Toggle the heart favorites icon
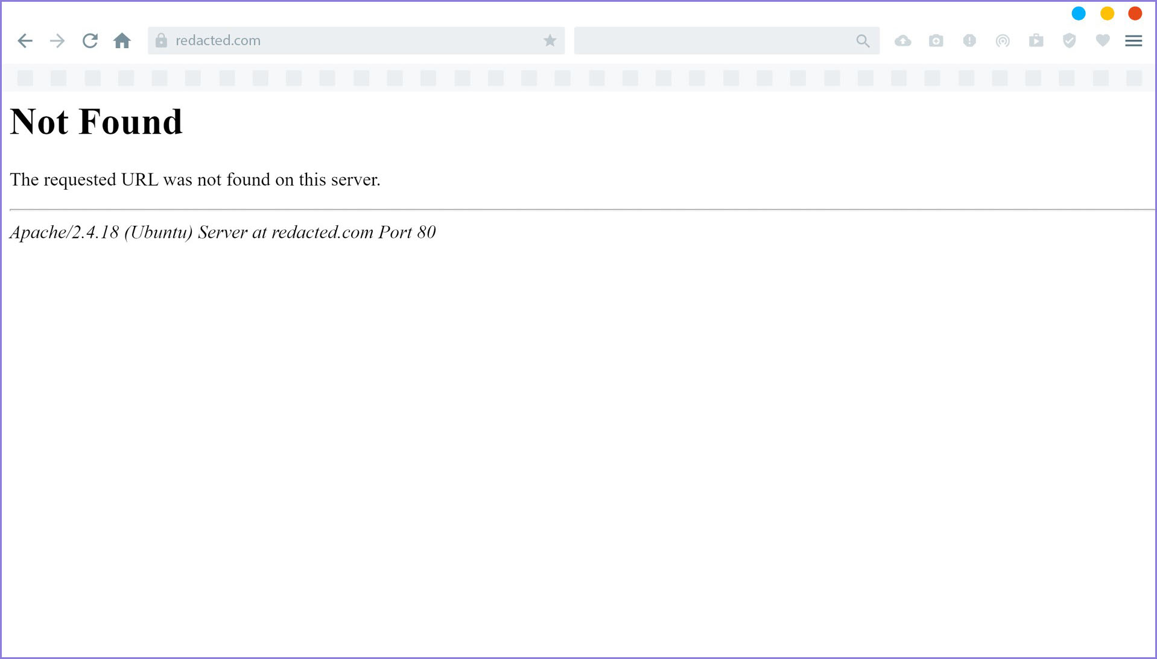The height and width of the screenshot is (659, 1157). [1102, 40]
